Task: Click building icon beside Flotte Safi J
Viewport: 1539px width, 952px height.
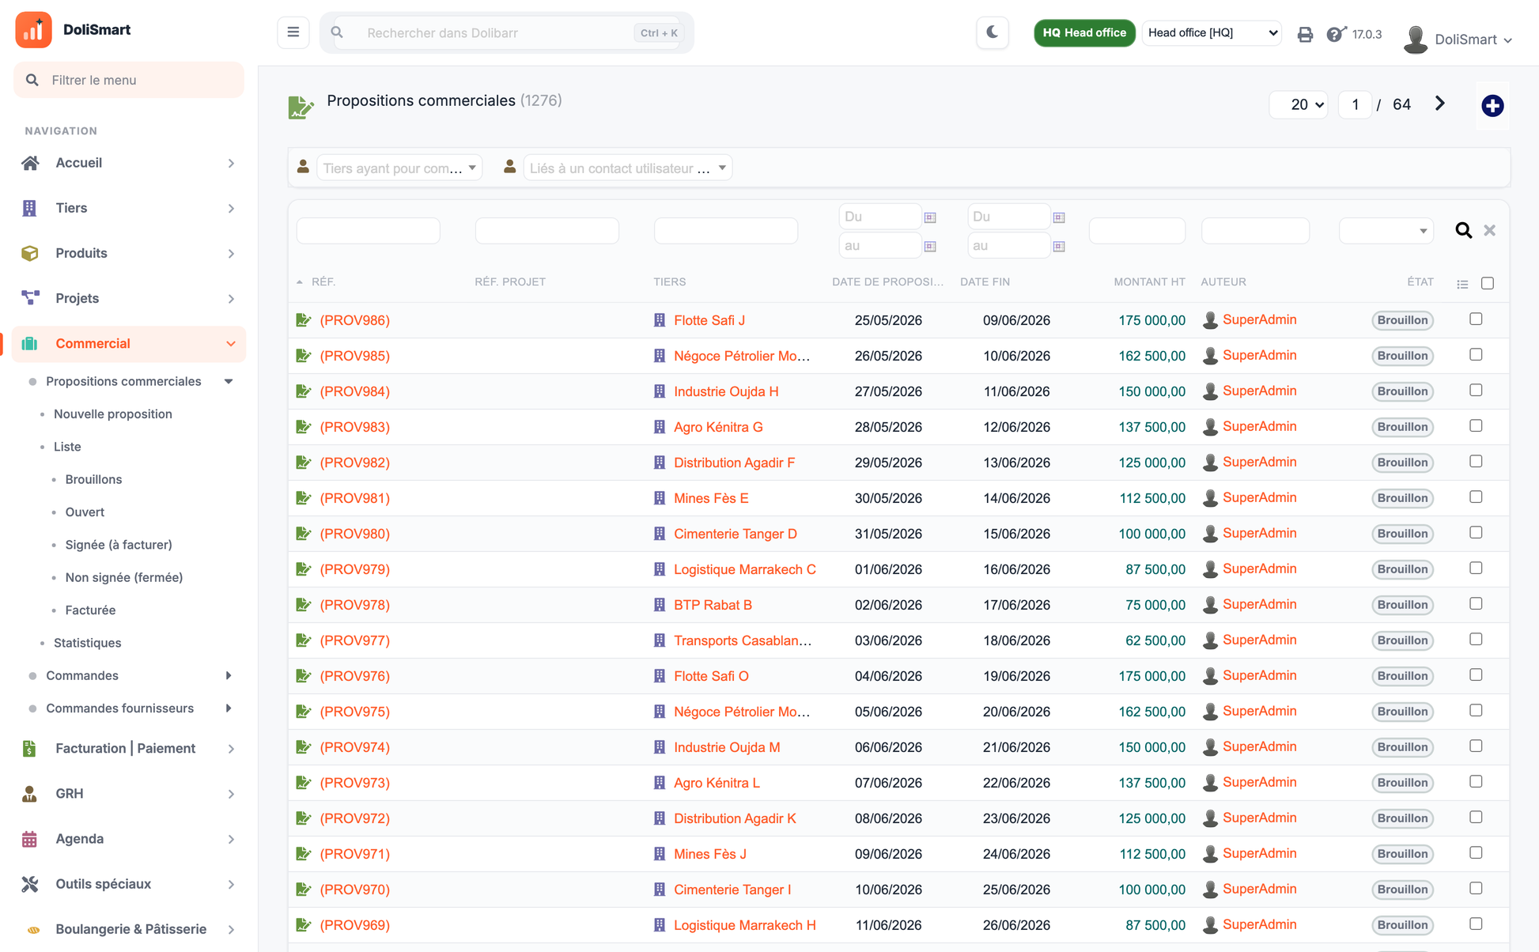Action: [660, 320]
